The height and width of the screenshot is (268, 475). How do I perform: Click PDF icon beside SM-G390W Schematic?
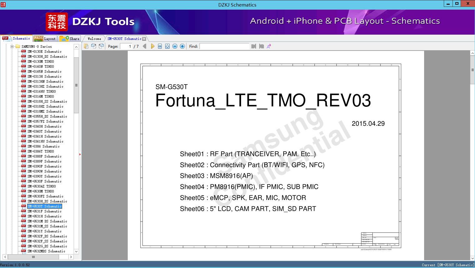[x=23, y=171]
